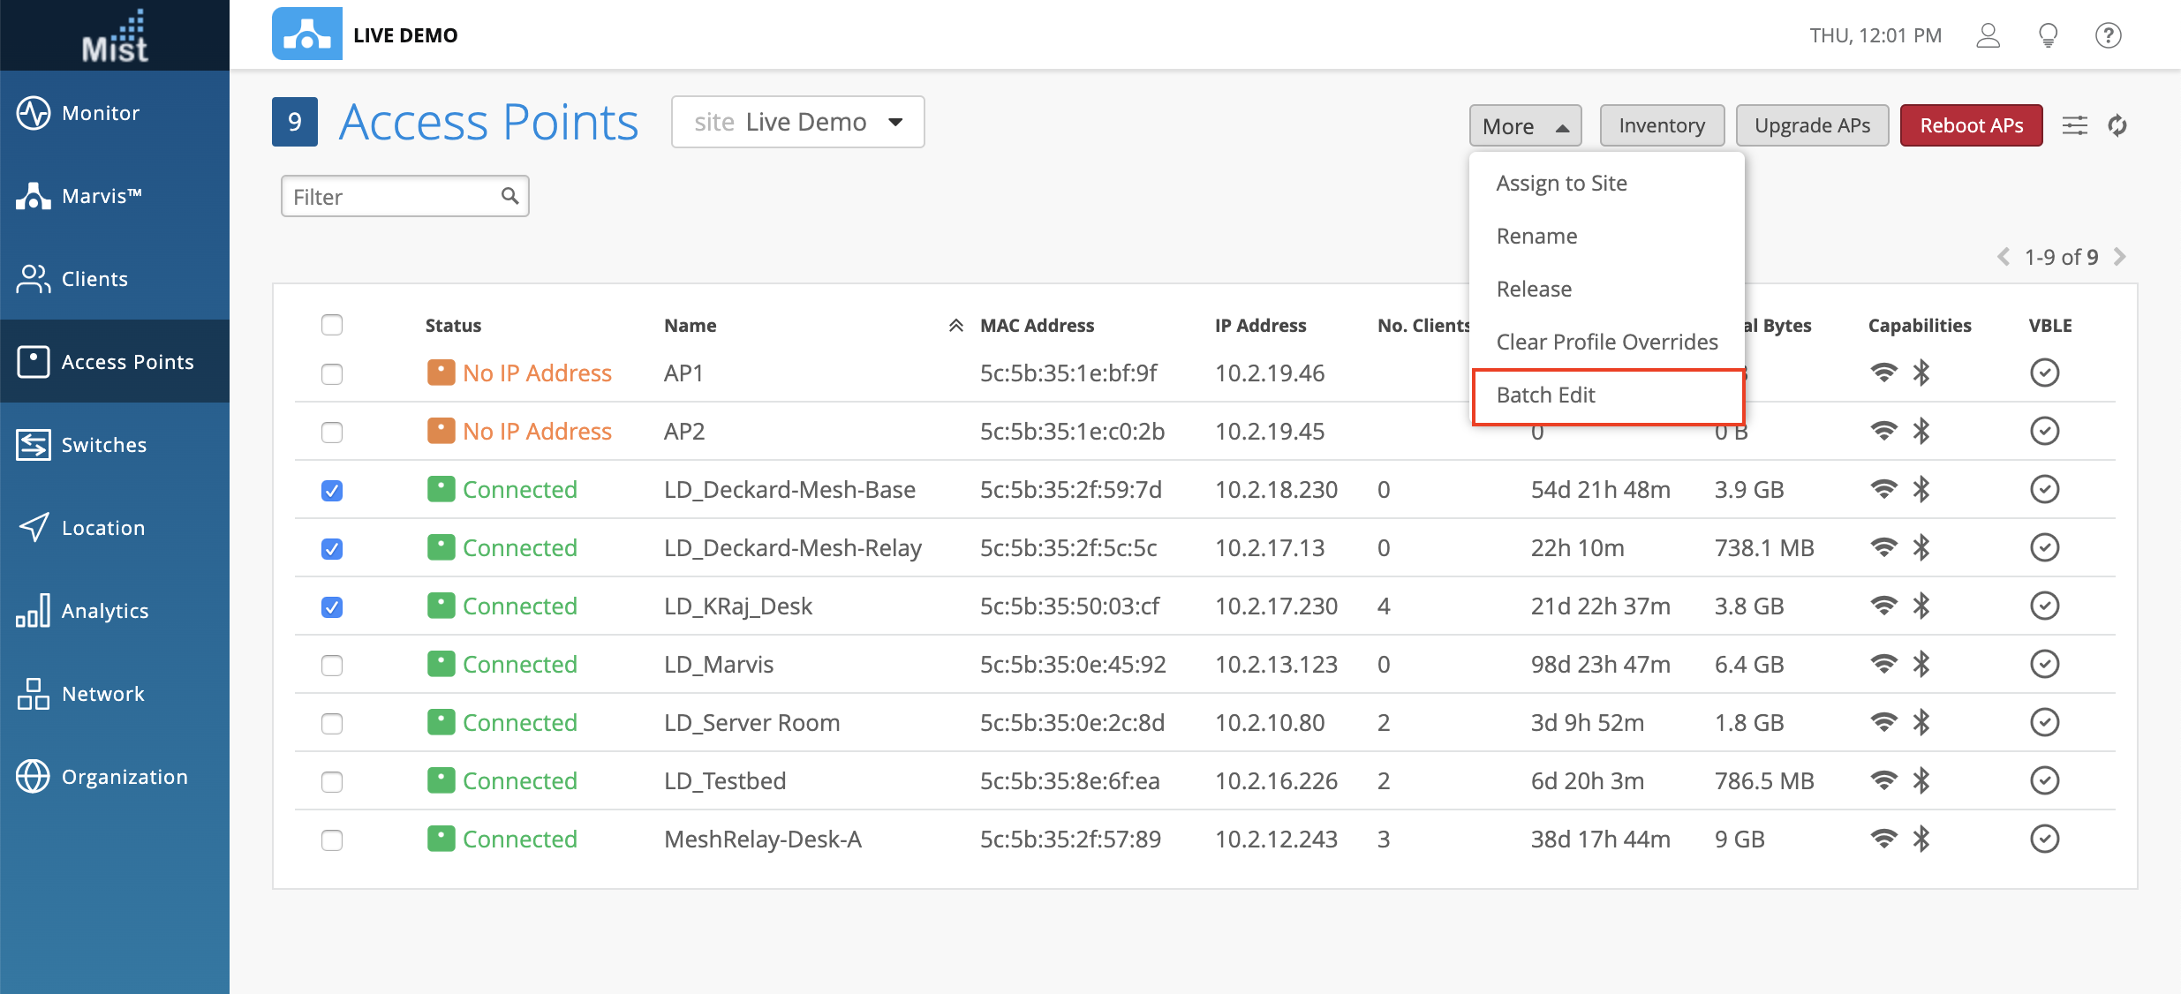
Task: Select Batch Edit from the menu
Action: pyautogui.click(x=1545, y=395)
